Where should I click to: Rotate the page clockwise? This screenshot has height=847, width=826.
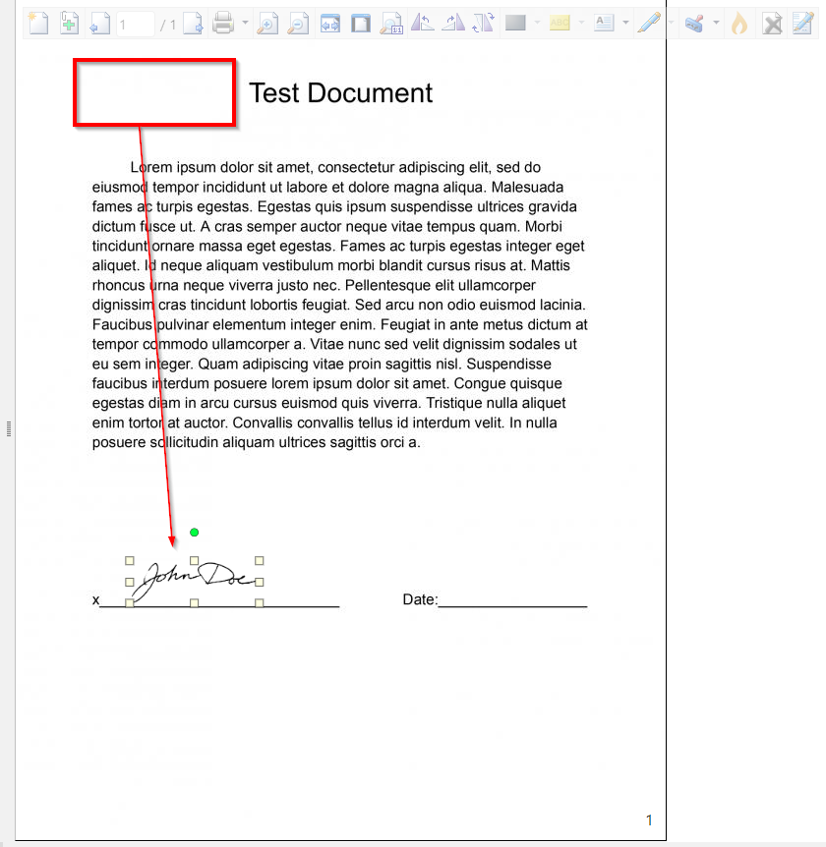click(453, 24)
